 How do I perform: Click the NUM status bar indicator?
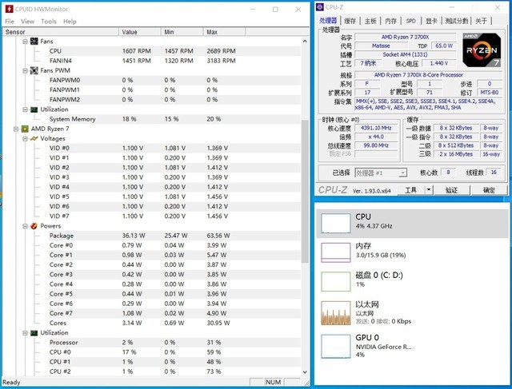[274, 382]
